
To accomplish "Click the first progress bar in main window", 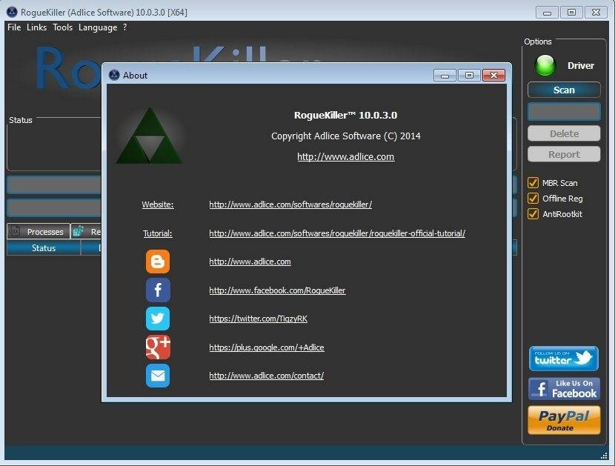I will 54,185.
